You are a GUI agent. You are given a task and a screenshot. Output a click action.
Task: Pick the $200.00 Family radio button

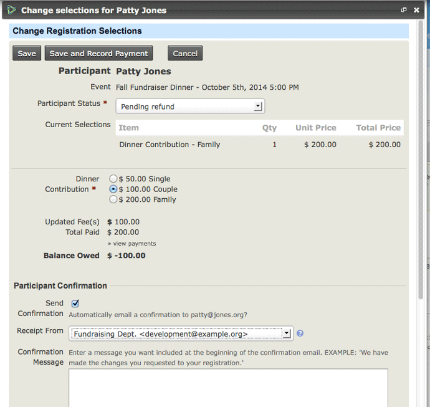coord(113,200)
